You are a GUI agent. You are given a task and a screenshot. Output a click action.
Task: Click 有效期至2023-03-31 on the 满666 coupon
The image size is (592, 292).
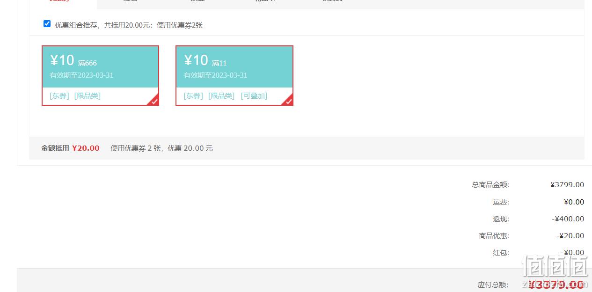pos(81,75)
